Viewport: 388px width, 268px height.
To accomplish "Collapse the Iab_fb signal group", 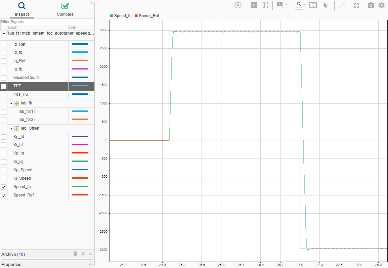I will coord(11,103).
